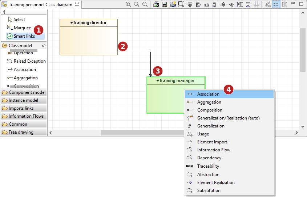Choose Generalization from the popup menu
The width and height of the screenshot is (307, 197).
(229, 126)
